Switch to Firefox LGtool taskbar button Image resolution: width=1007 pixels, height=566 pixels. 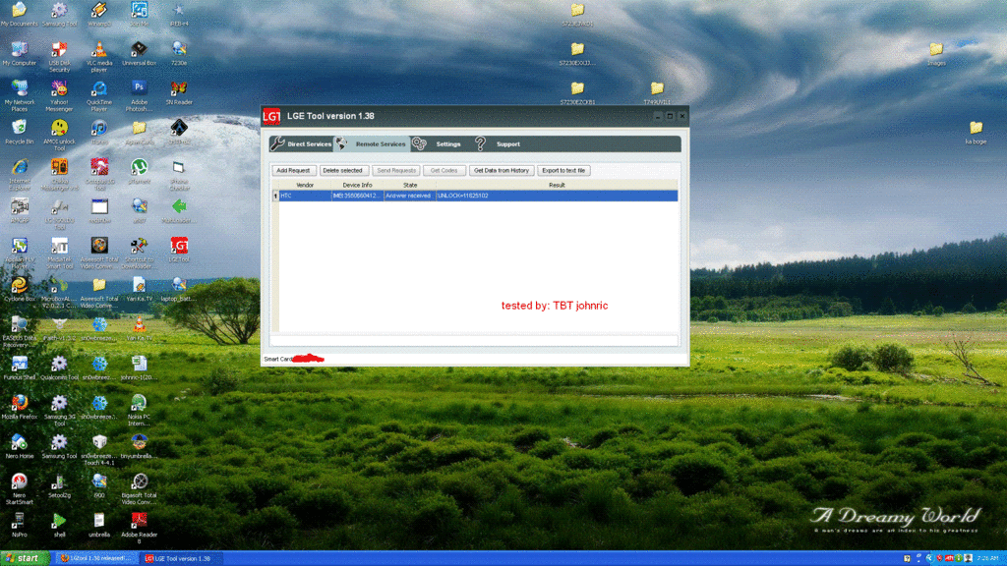click(x=96, y=558)
